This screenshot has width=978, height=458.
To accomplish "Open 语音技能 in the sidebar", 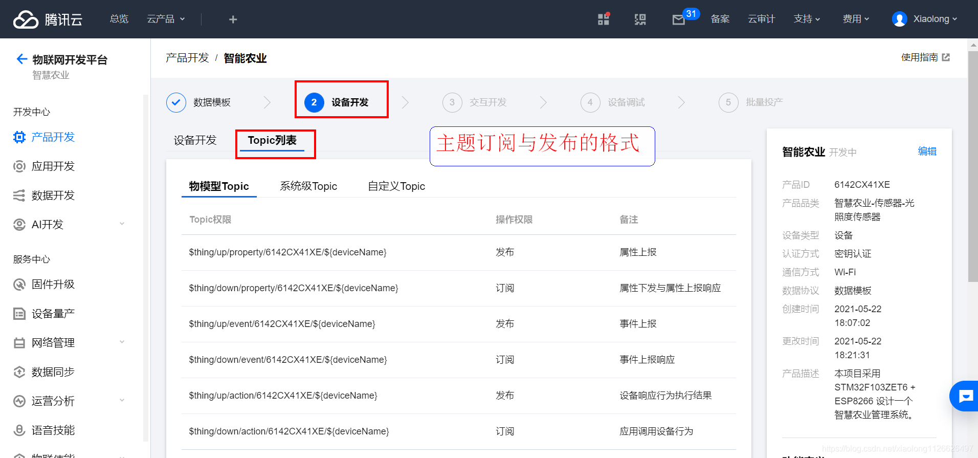I will (x=53, y=430).
